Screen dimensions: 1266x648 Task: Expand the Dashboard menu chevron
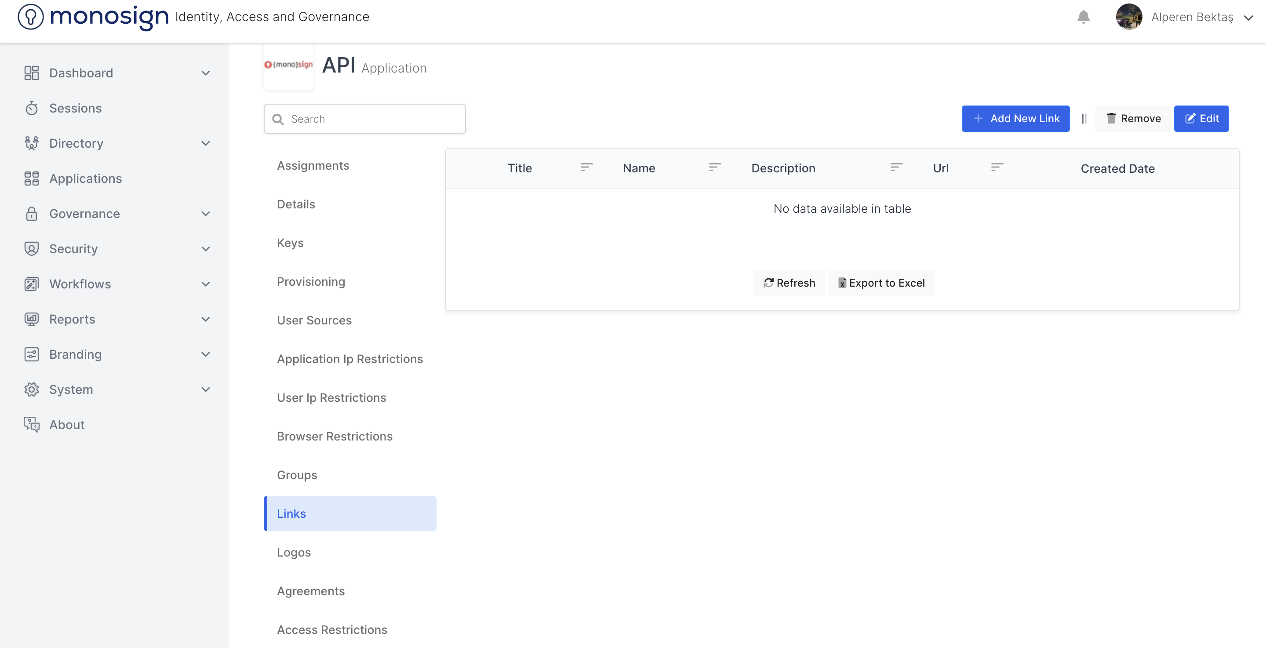click(205, 73)
